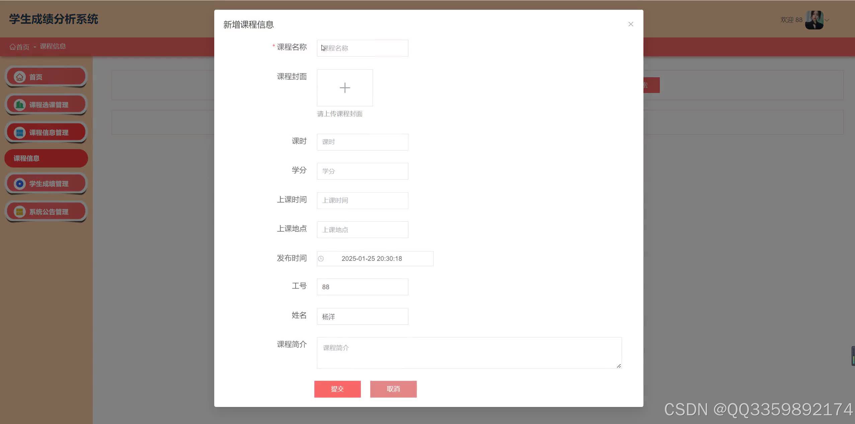
Task: Click the user avatar at top right
Action: [814, 20]
